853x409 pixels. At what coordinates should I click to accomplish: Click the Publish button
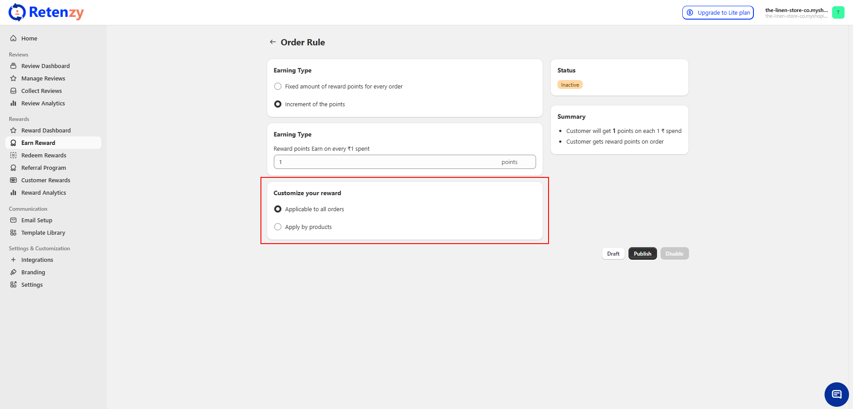(642, 254)
